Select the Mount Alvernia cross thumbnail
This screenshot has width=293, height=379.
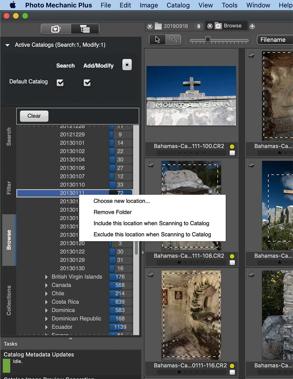(x=191, y=96)
